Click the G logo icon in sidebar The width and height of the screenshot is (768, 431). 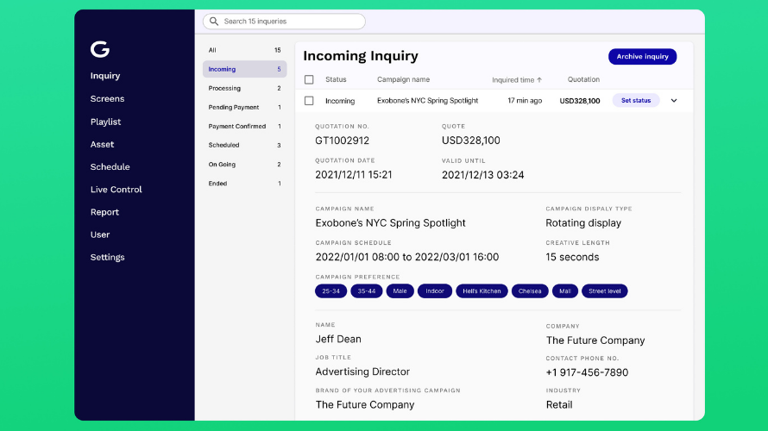click(x=100, y=49)
